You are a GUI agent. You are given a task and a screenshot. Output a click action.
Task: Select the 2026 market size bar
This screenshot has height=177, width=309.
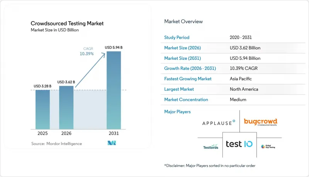[66, 108]
